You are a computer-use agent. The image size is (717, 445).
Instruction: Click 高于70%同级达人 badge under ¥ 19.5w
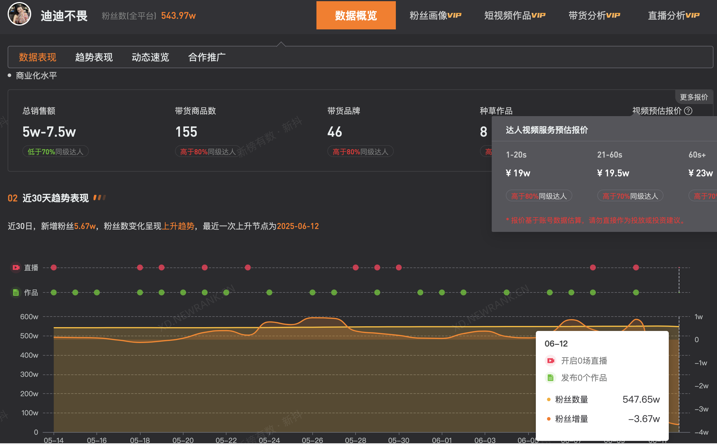[630, 196]
